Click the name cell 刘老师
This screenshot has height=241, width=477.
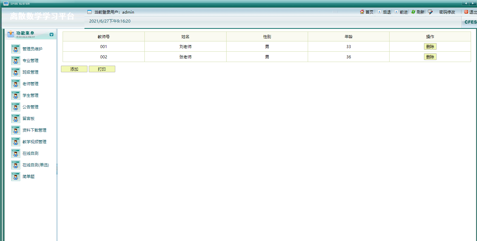185,47
